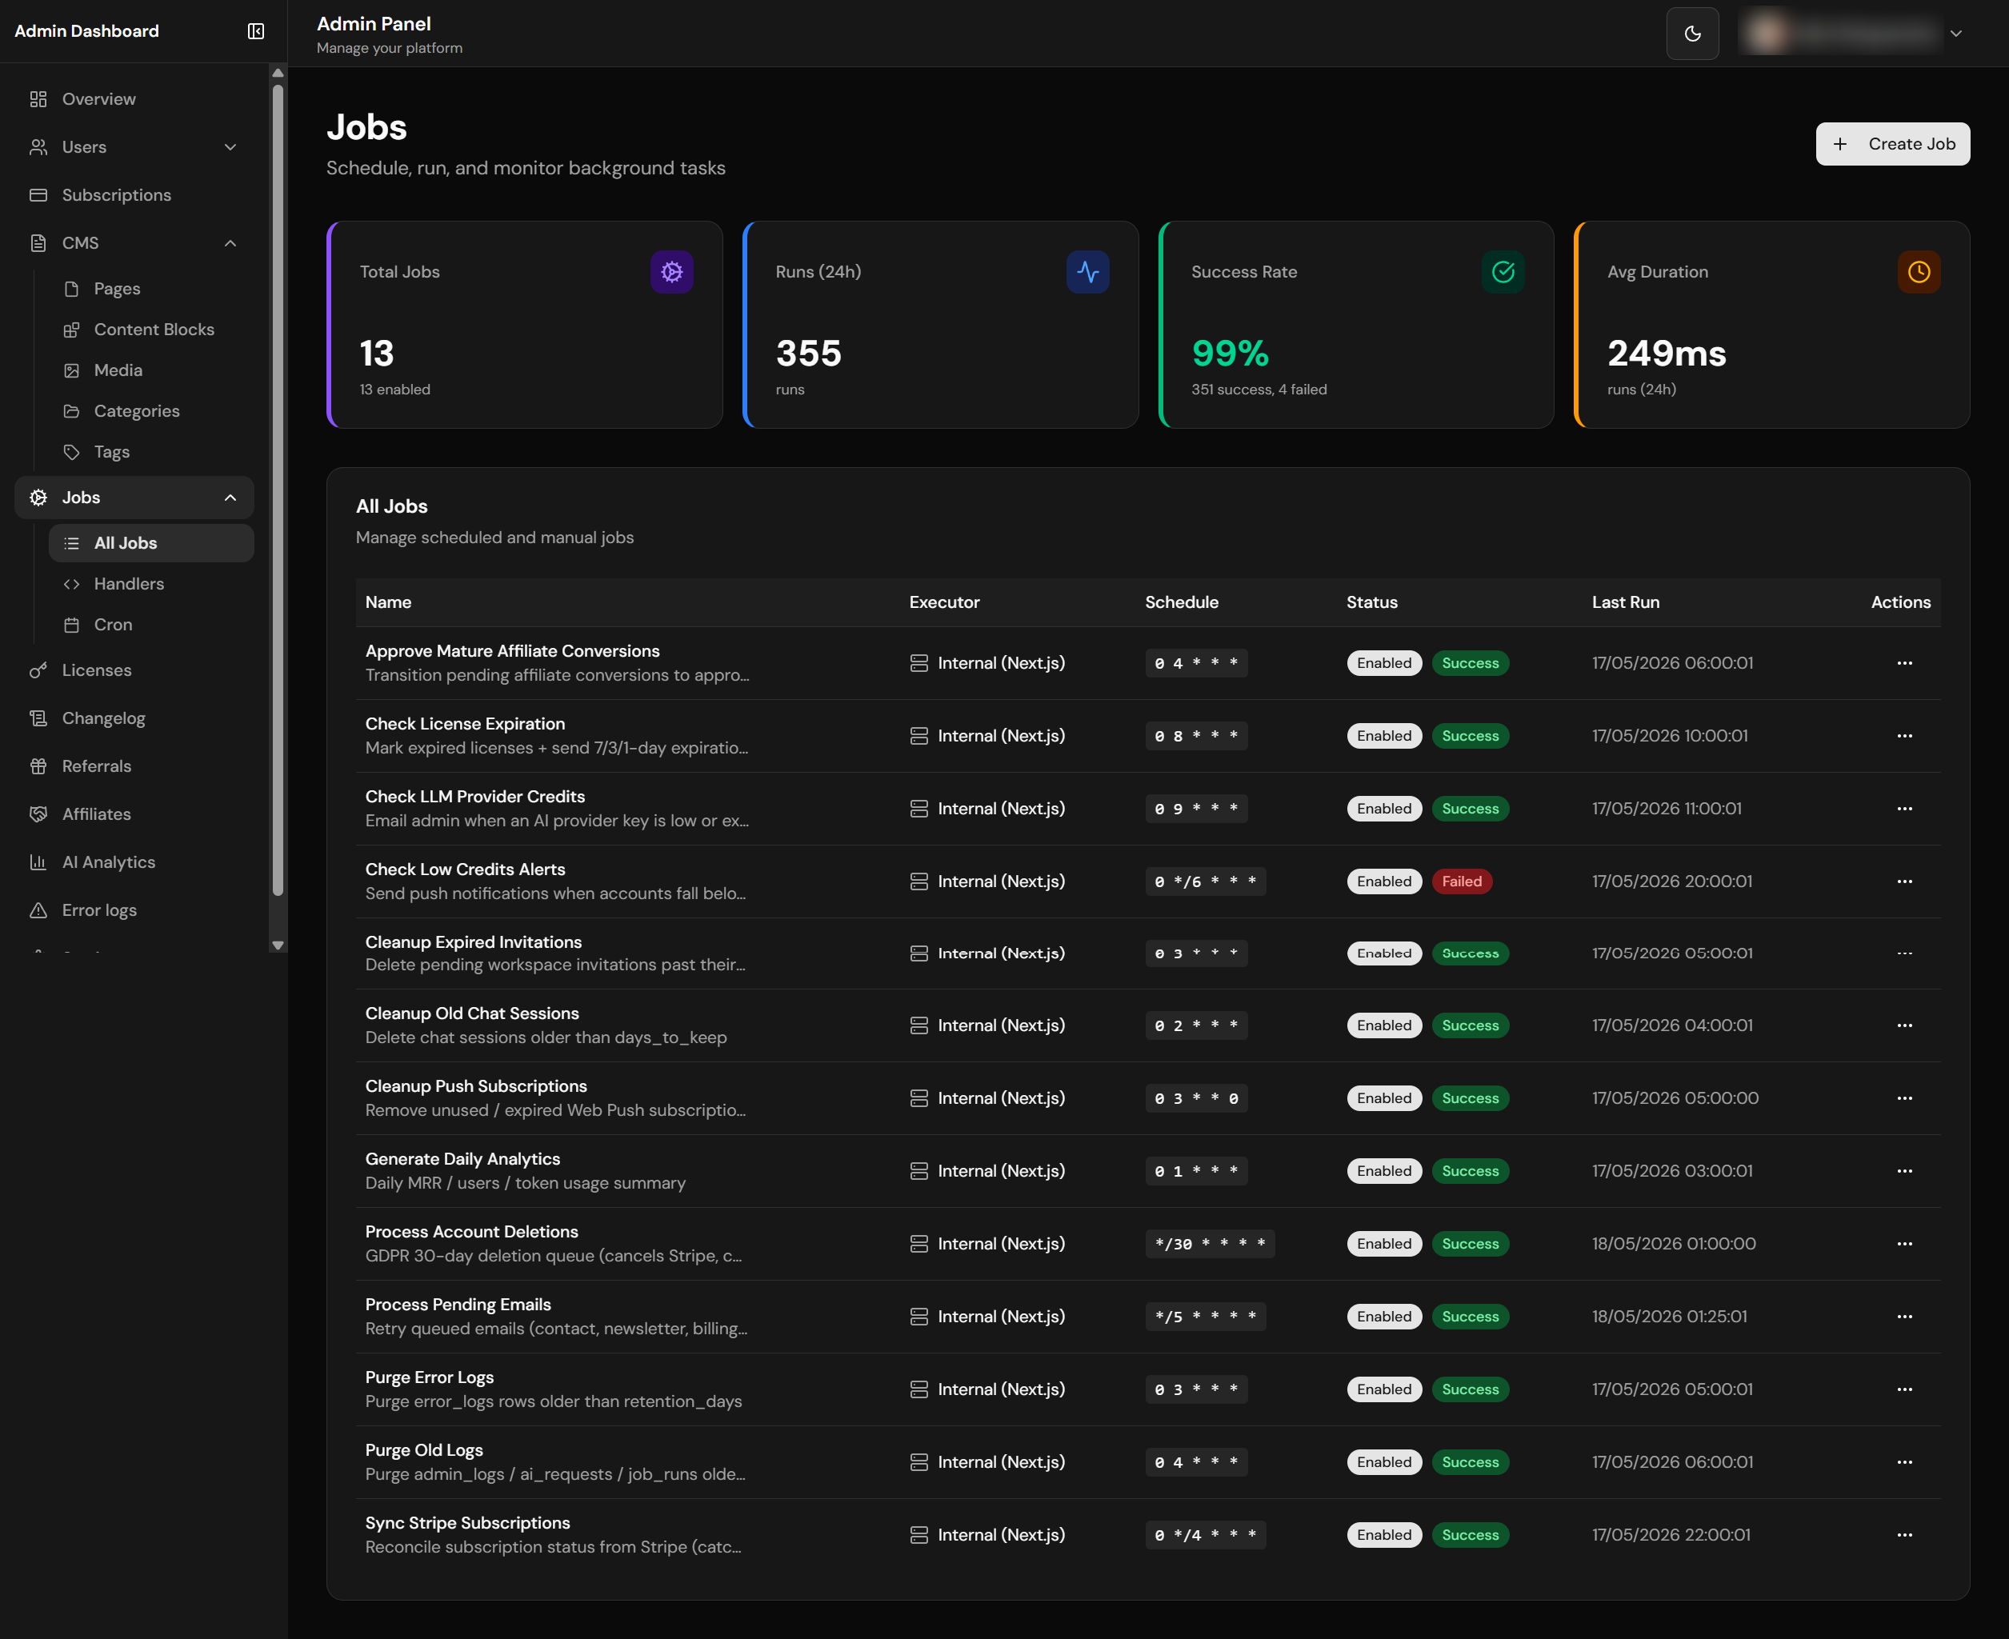This screenshot has width=2009, height=1639.
Task: Click the sidebar scroll down arrow
Action: coord(278,945)
